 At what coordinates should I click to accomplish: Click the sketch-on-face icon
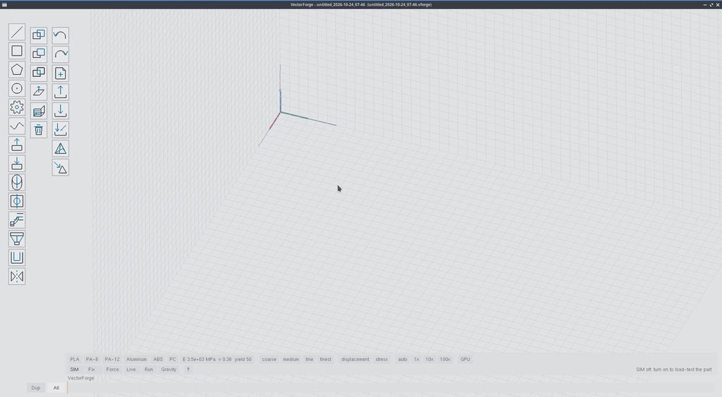click(x=39, y=111)
